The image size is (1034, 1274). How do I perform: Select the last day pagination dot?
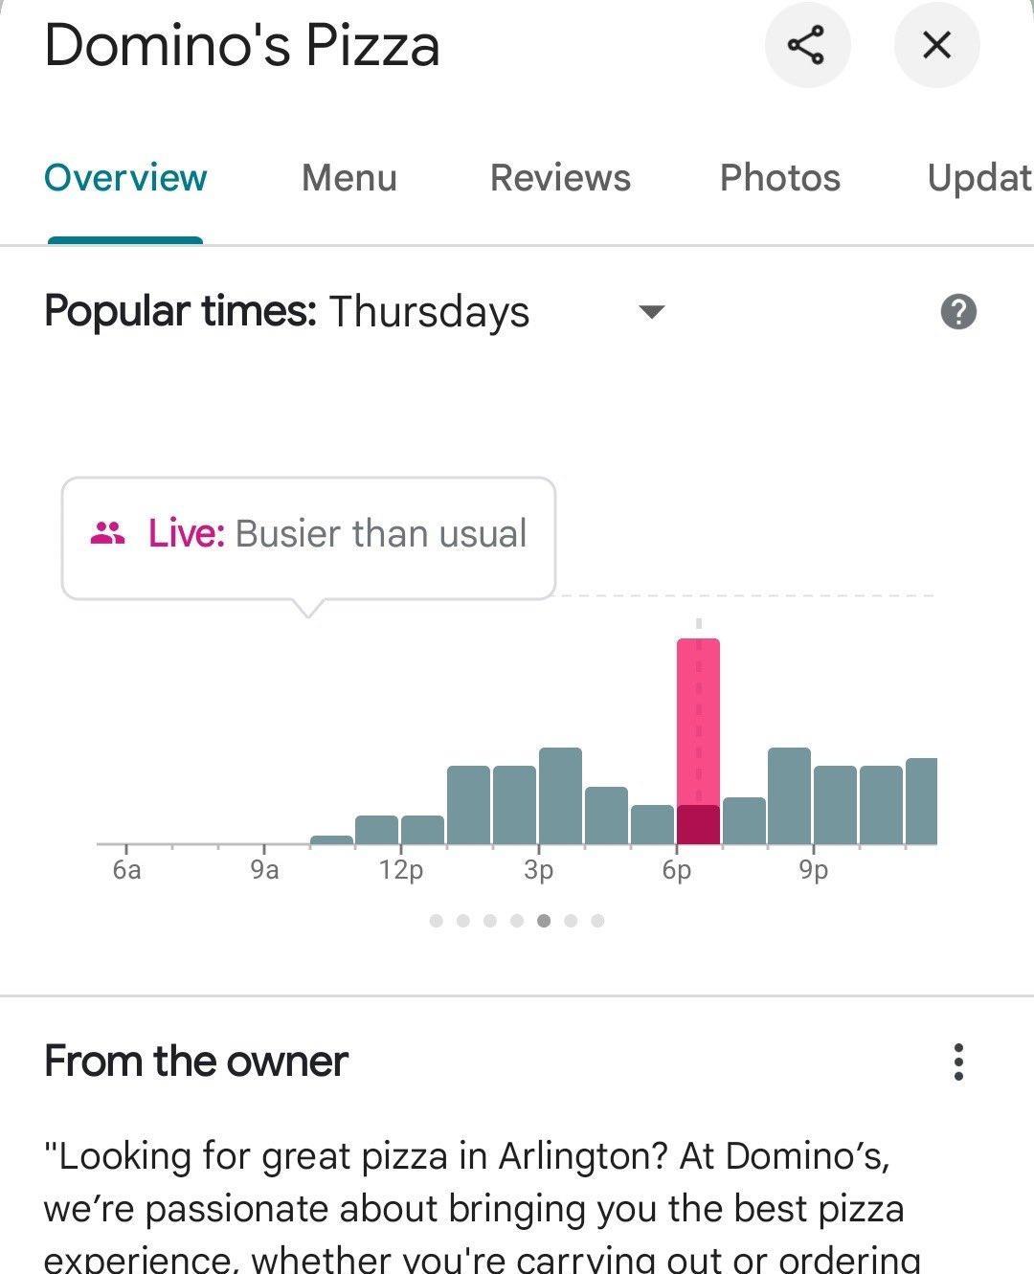click(597, 921)
